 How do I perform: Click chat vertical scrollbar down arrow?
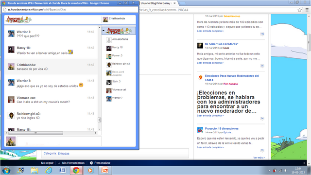[100, 129]
